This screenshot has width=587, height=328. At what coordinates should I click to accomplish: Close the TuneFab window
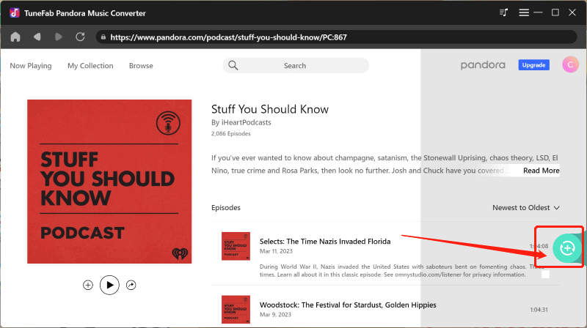click(x=572, y=12)
